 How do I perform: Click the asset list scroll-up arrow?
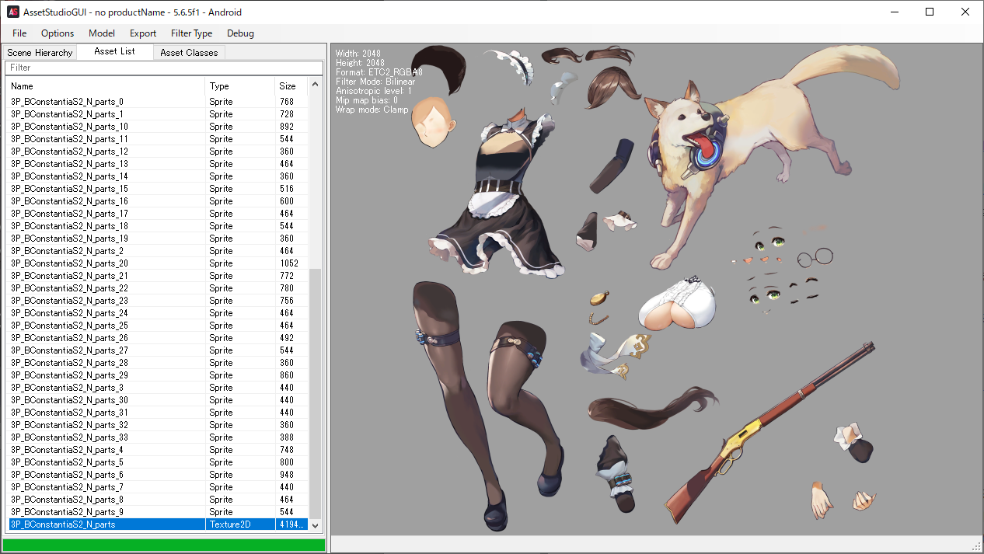[x=315, y=85]
